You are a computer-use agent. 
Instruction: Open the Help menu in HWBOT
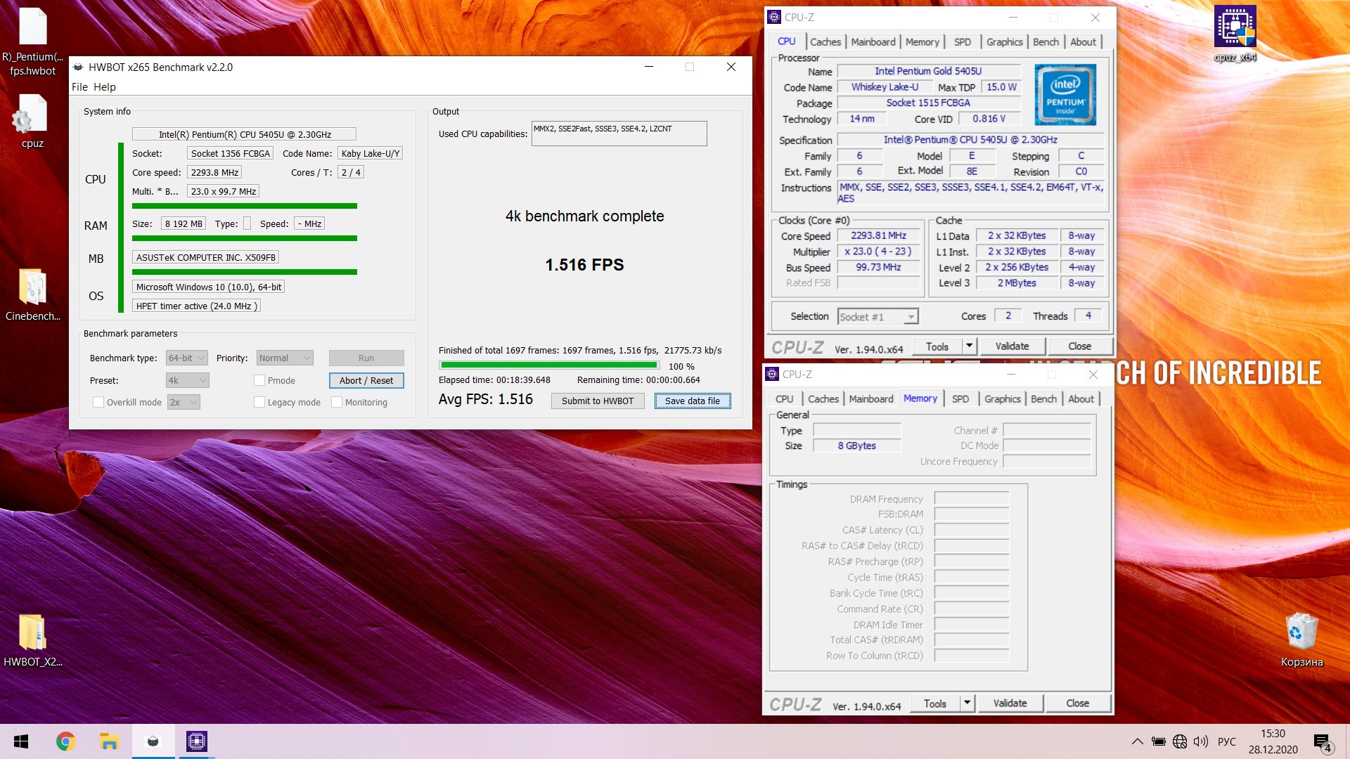click(105, 87)
